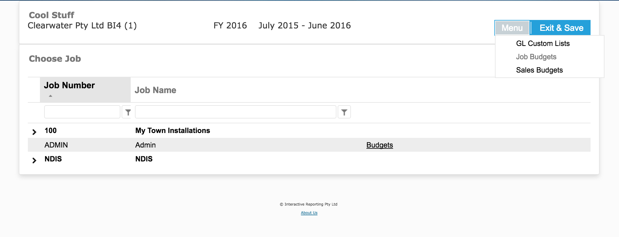Viewport: 619px width, 237px height.
Task: Click the Exit & Save button
Action: coord(561,28)
